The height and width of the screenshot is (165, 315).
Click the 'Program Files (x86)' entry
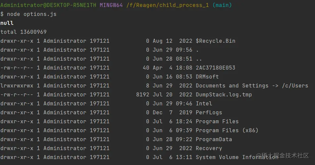227,131
